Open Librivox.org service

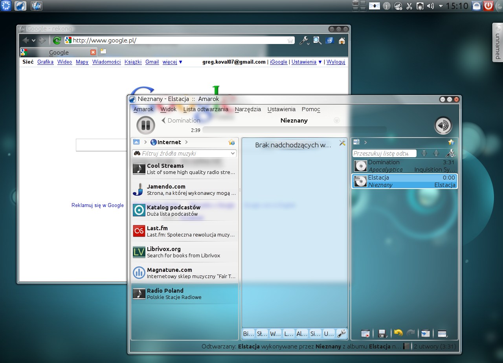(x=185, y=252)
